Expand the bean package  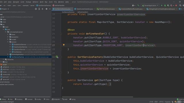8,34
